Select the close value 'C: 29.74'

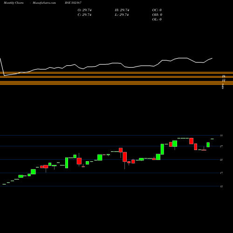[x=84, y=15]
